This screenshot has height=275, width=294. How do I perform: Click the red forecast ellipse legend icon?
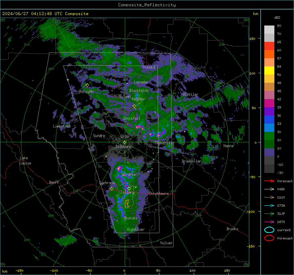[269, 238]
